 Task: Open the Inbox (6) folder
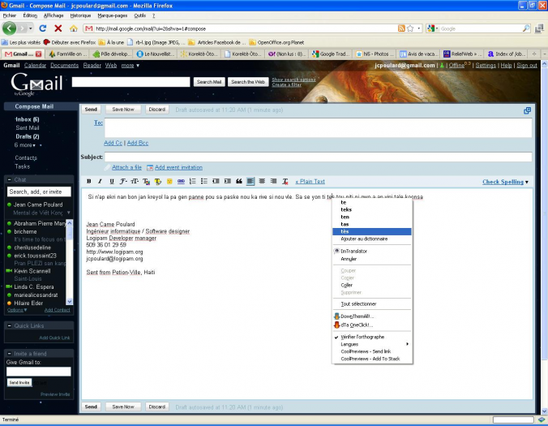coord(28,119)
